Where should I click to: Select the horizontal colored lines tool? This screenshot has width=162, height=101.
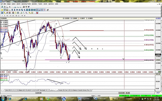(x=10, y=13)
